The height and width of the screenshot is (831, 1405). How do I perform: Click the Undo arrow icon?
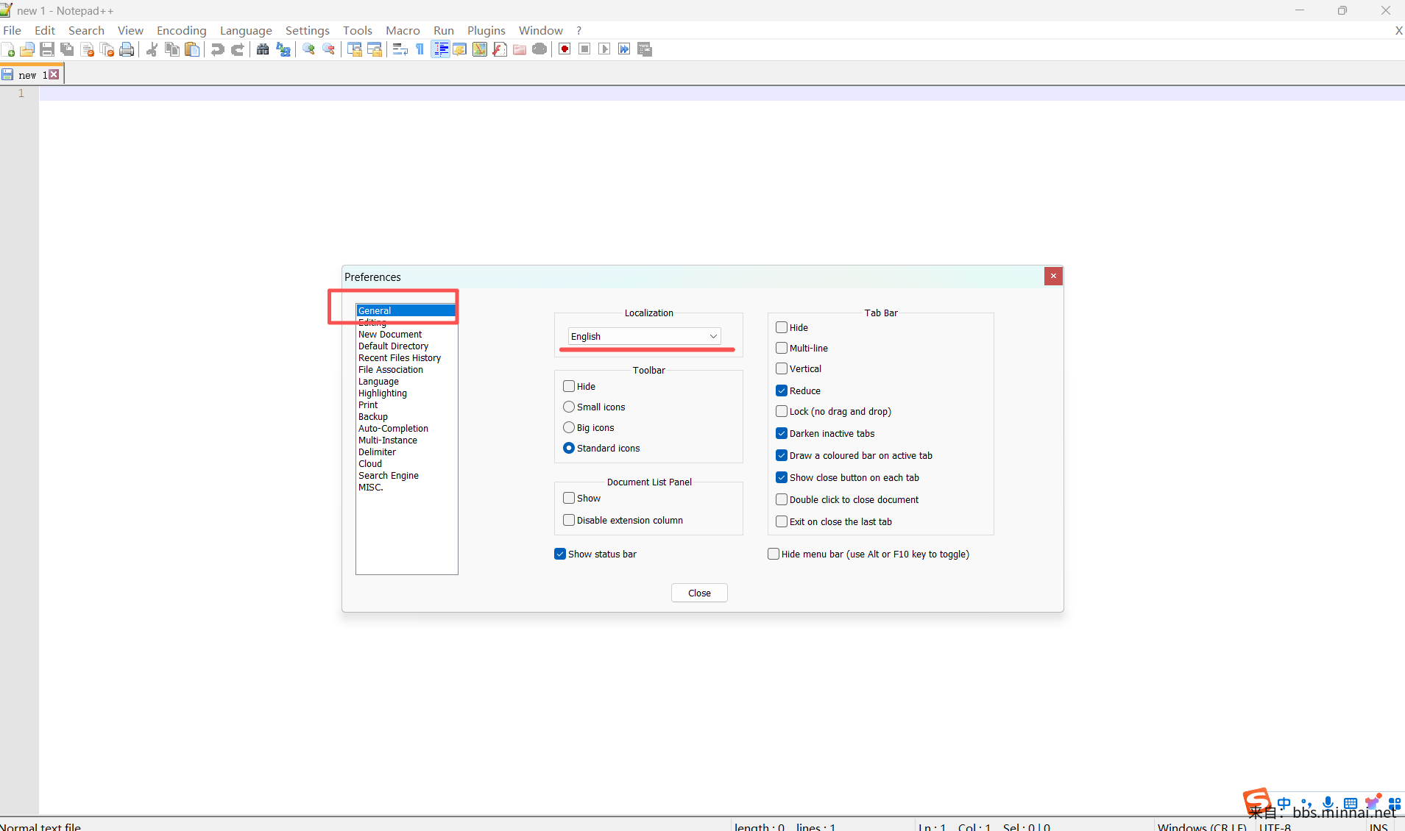point(217,49)
